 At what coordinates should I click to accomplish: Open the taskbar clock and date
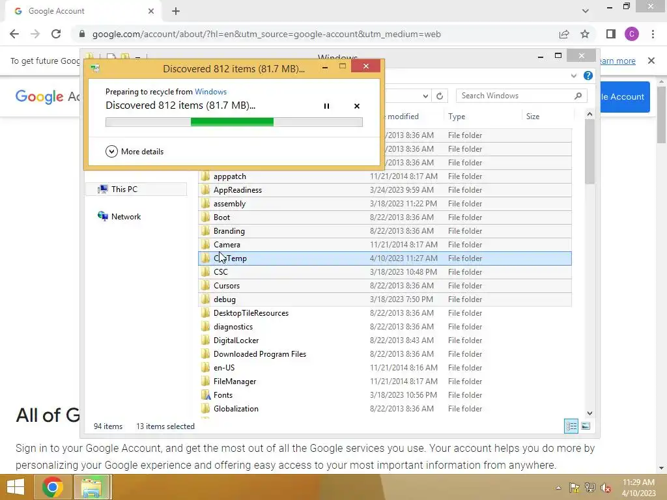[638, 488]
